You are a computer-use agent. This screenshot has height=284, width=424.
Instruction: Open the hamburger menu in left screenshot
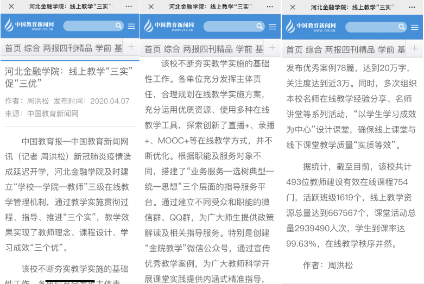(x=132, y=26)
